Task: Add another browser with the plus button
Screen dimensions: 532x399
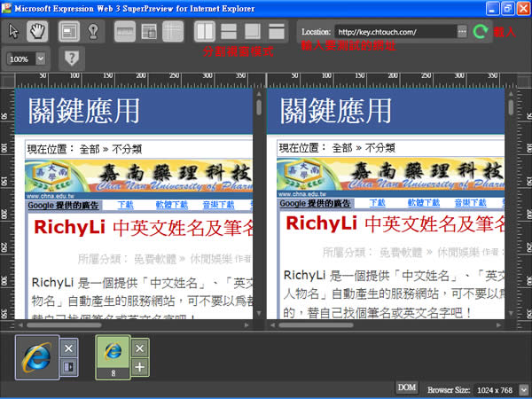Action: tap(140, 367)
